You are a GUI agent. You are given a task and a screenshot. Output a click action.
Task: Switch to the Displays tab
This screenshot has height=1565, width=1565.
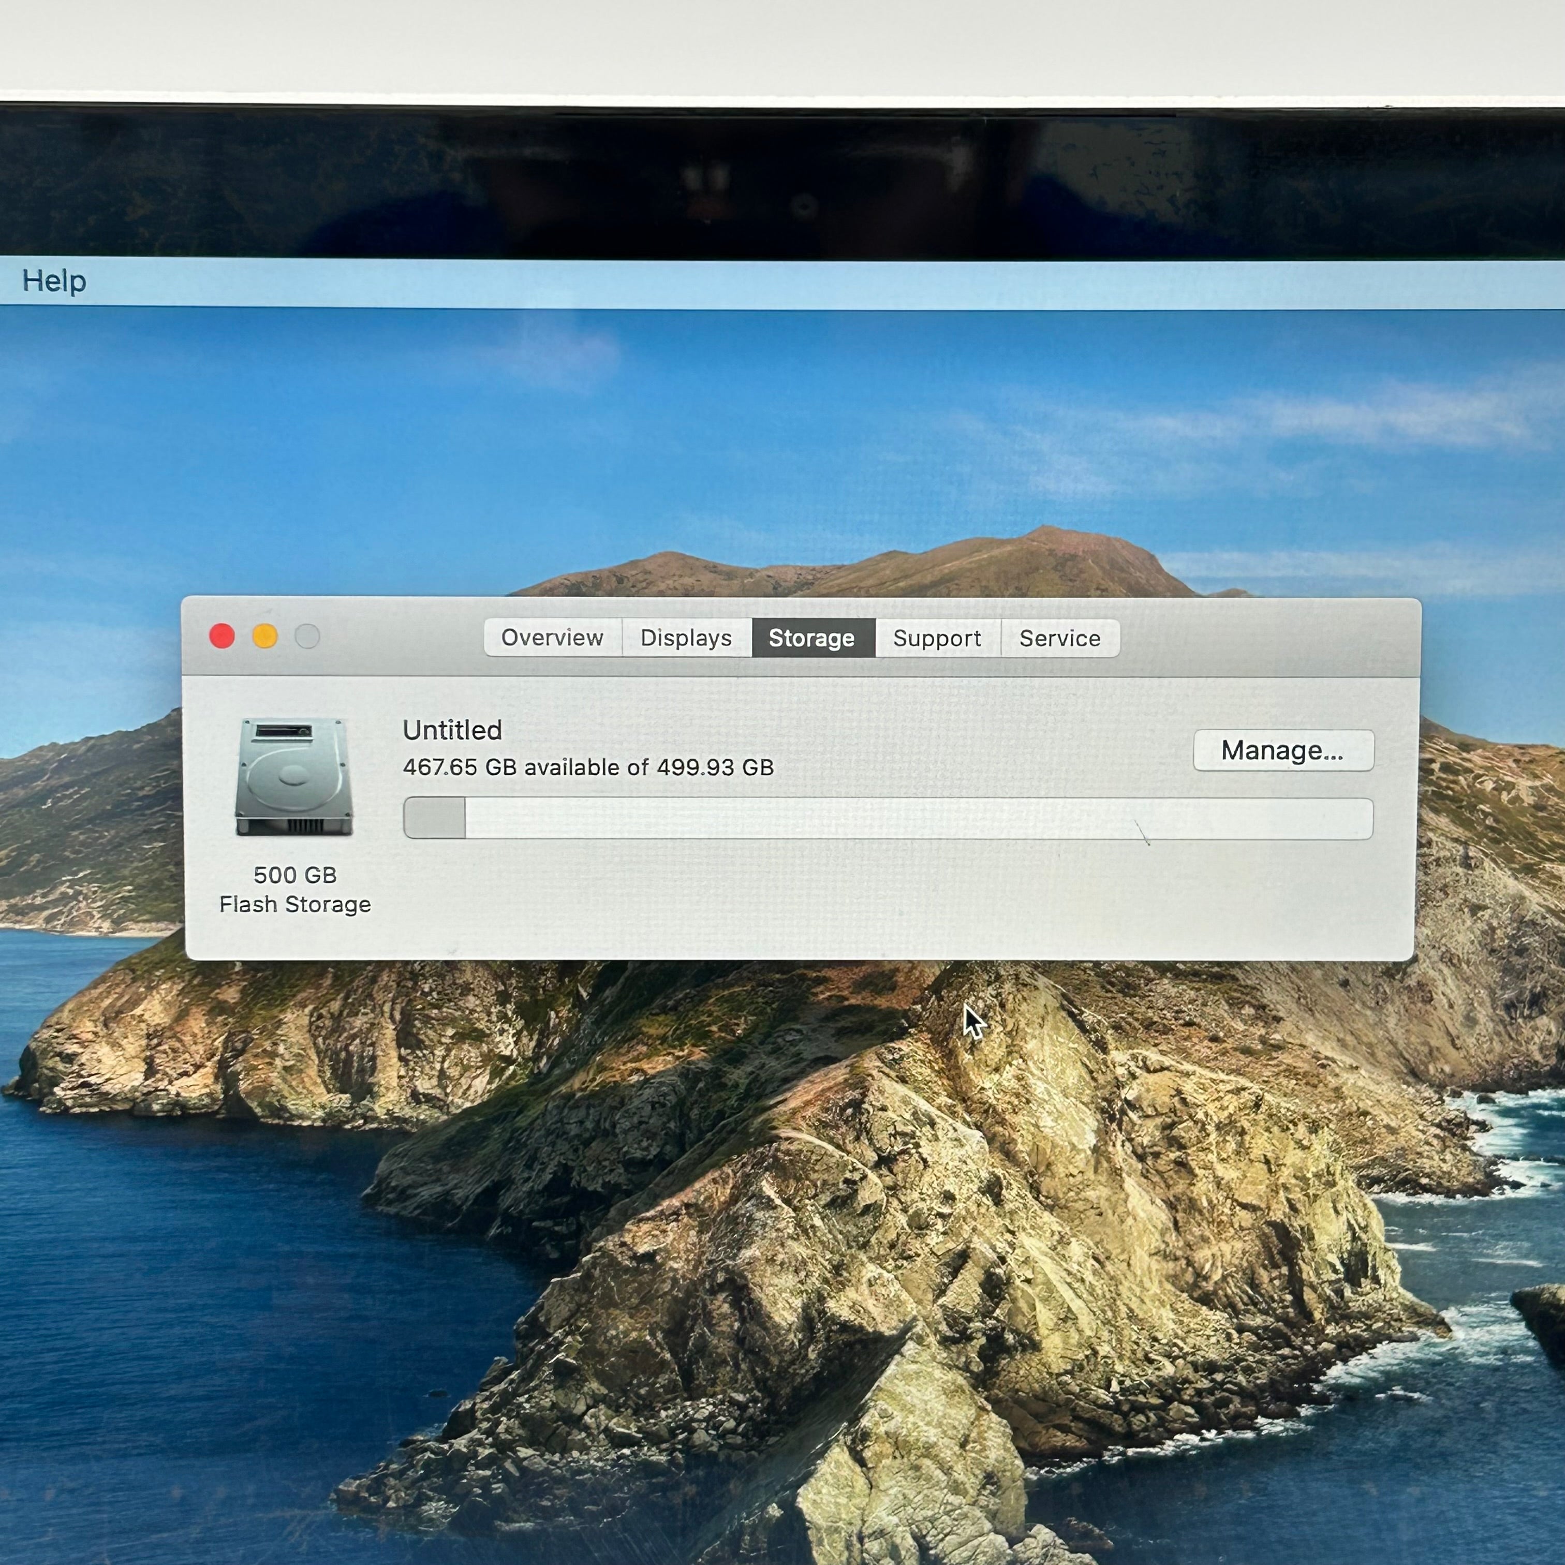(686, 638)
